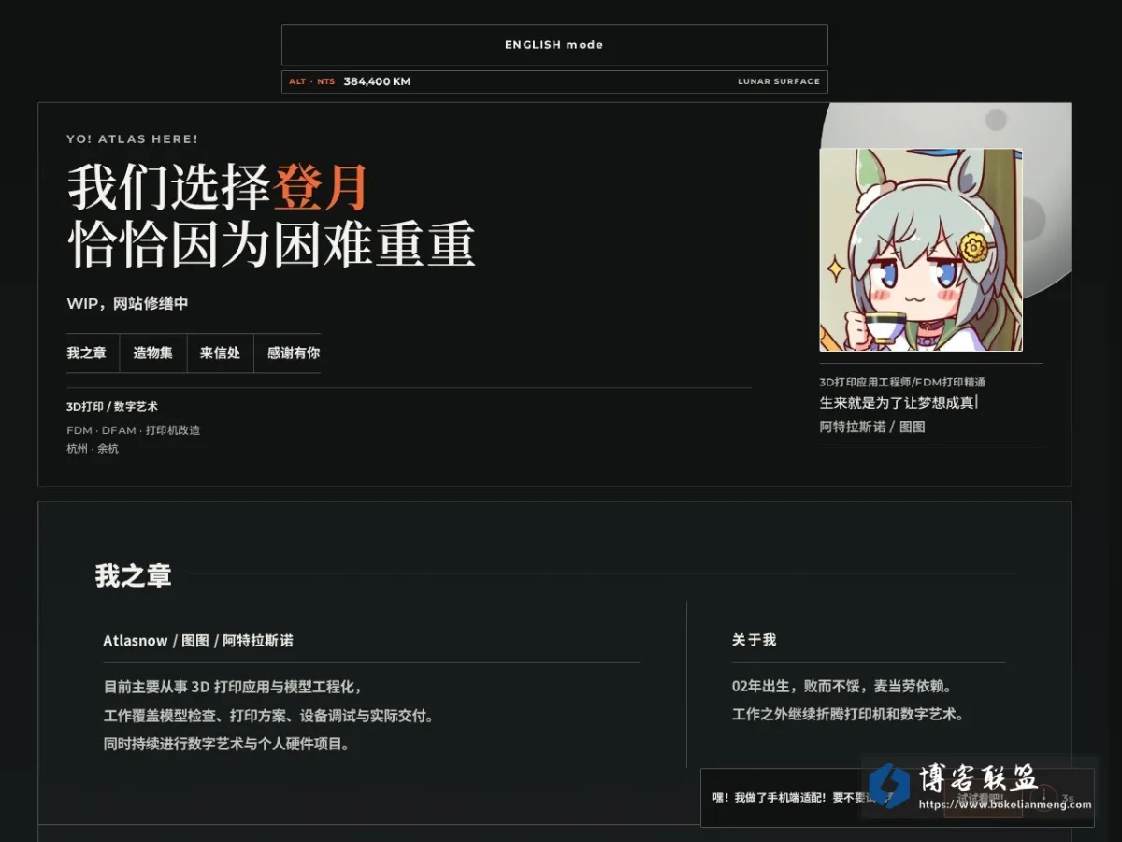Open the 我之章 navigation tab

coord(86,354)
